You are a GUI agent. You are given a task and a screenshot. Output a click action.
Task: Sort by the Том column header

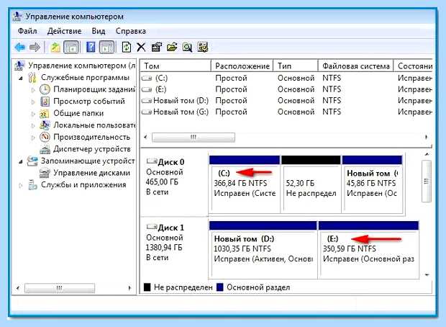[176, 66]
